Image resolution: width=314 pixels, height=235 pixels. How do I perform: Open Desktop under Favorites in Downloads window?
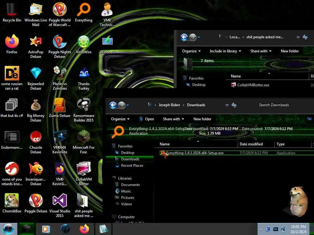(x=128, y=153)
